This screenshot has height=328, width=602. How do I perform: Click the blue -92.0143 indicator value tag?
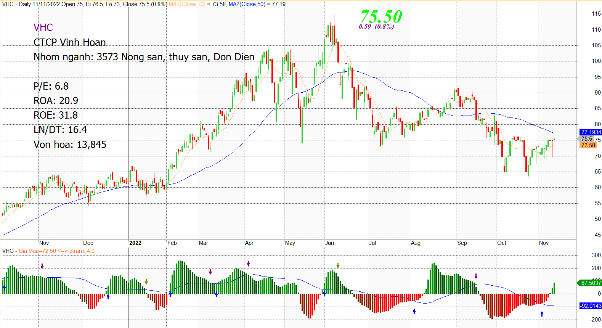(591, 306)
